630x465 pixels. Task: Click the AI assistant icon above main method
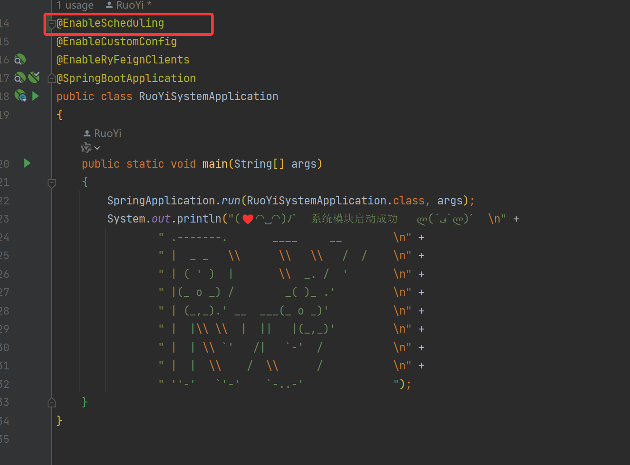[86, 148]
